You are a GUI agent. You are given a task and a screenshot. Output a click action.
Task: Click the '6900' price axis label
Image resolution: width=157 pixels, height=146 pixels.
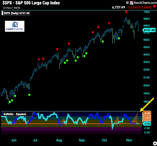pyautogui.click(x=147, y=19)
